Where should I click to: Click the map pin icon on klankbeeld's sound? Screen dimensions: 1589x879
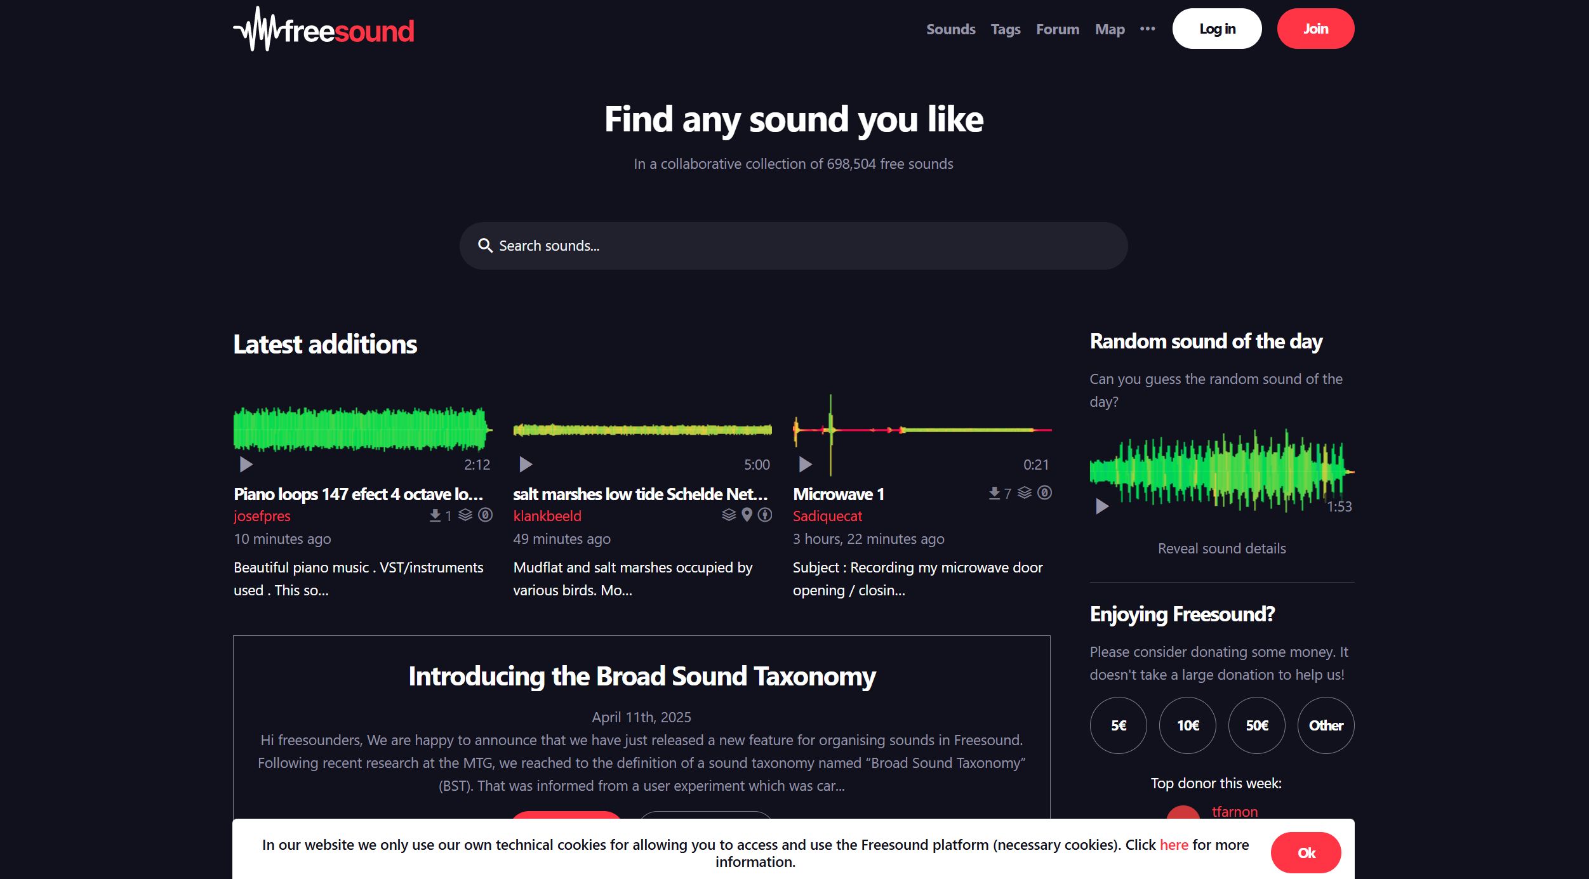[747, 515]
